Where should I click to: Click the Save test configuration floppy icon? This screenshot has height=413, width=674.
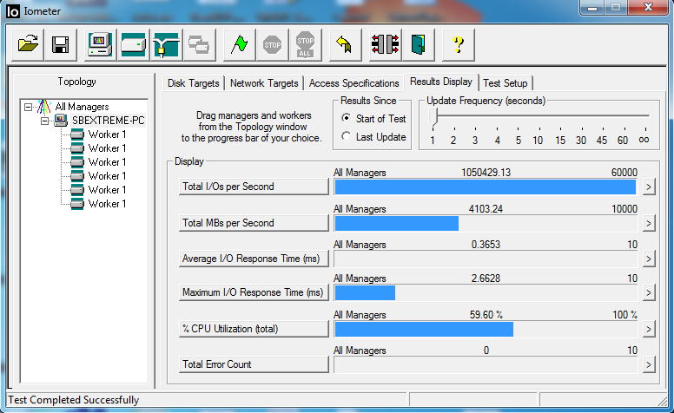tap(61, 44)
